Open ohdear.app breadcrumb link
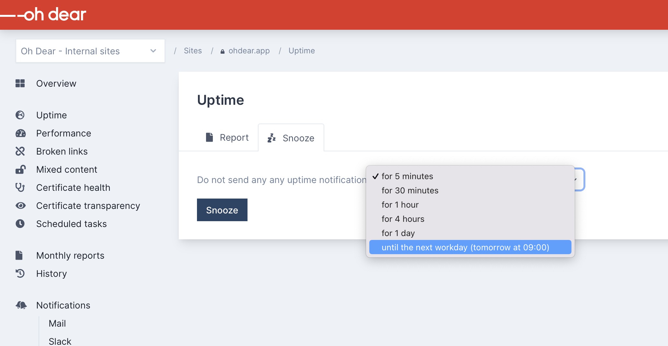This screenshot has width=668, height=346. [x=249, y=51]
